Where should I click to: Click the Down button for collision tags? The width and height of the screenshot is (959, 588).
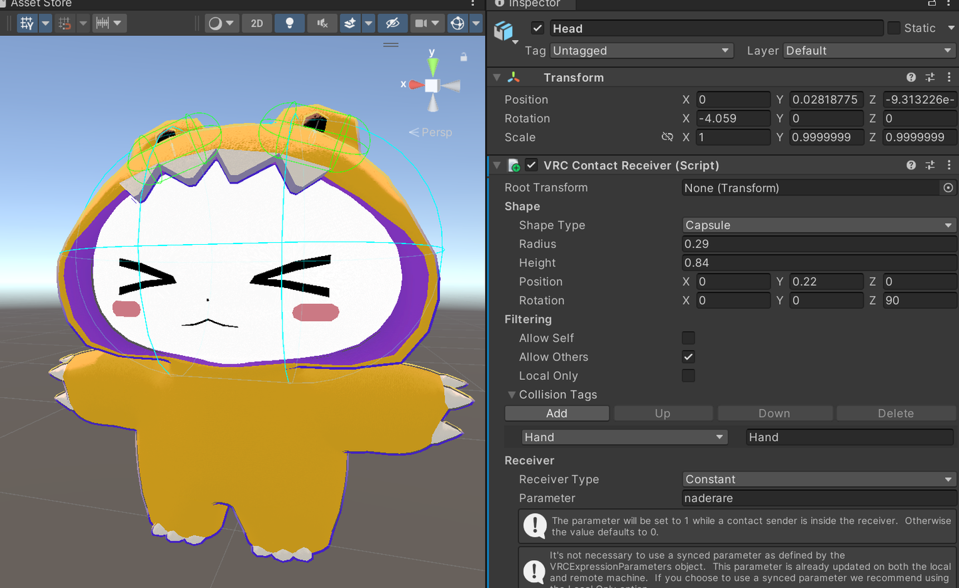tap(775, 413)
